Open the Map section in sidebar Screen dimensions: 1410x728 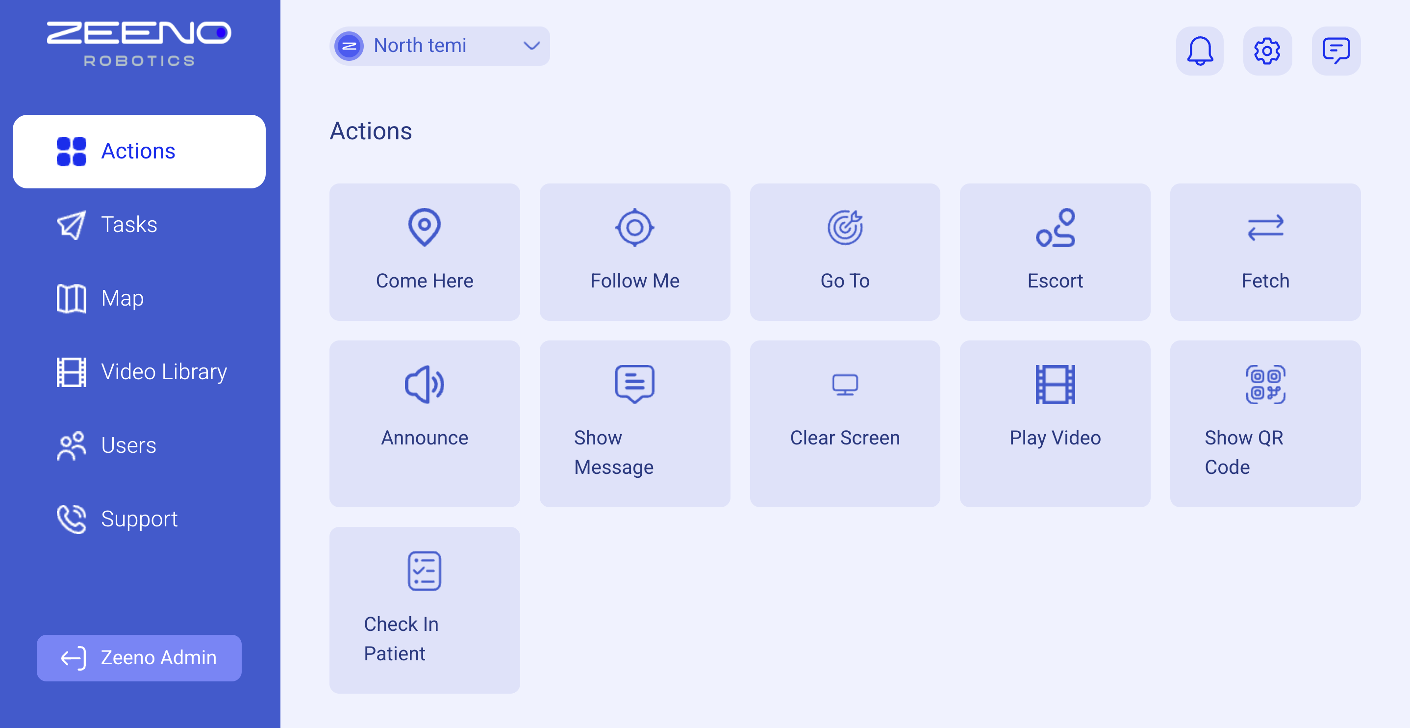click(x=122, y=298)
